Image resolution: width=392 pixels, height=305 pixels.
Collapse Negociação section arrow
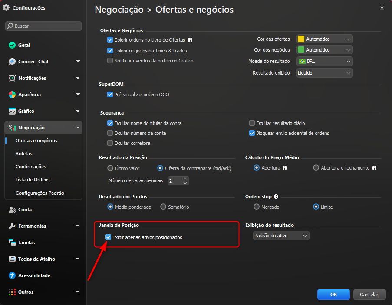coord(78,128)
